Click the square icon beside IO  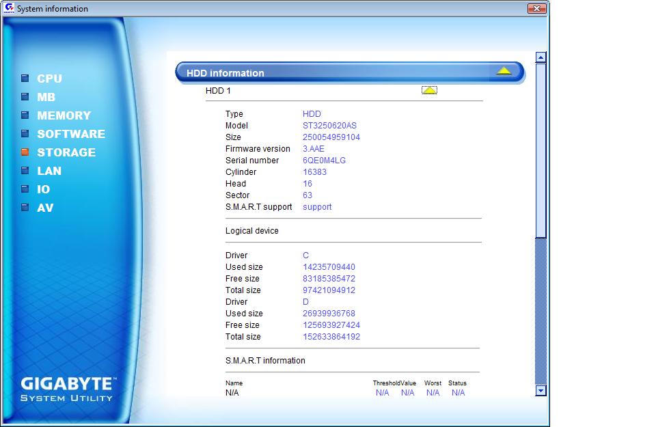point(25,189)
